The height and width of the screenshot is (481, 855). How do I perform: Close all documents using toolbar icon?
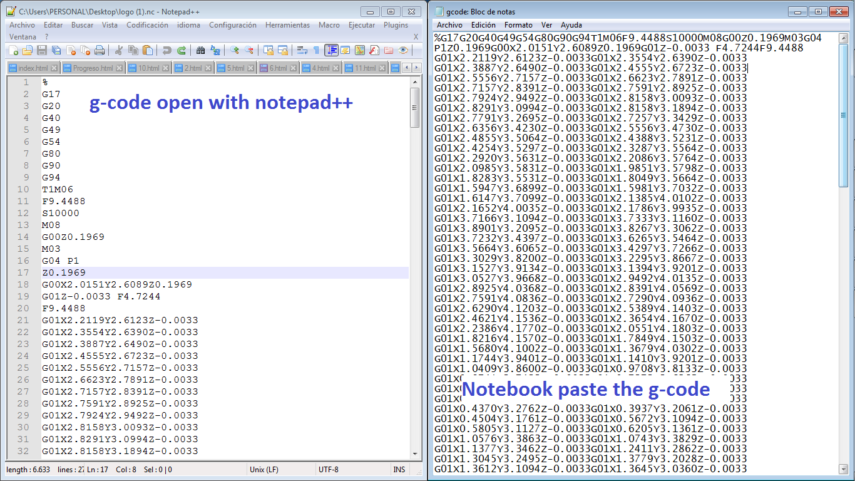coord(85,50)
